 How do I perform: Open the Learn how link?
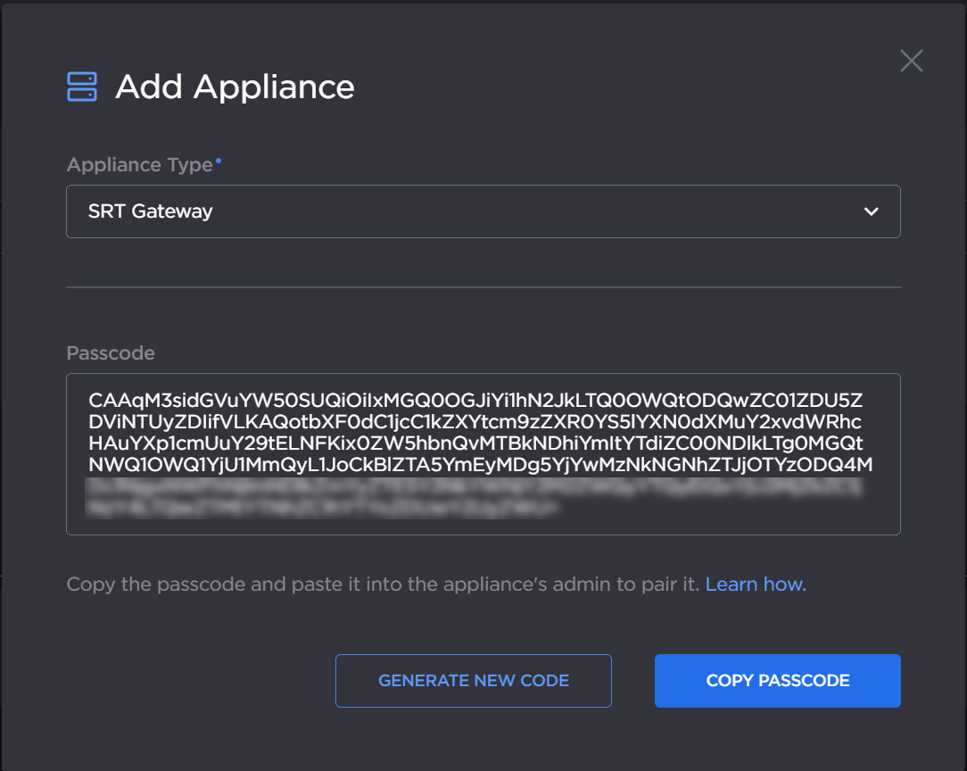pyautogui.click(x=755, y=584)
